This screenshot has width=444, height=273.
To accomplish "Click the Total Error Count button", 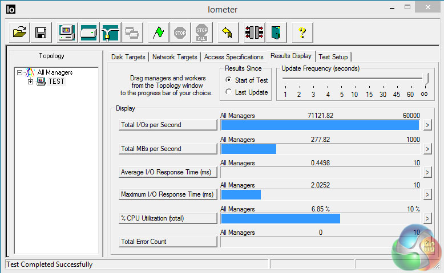I will click(x=168, y=242).
